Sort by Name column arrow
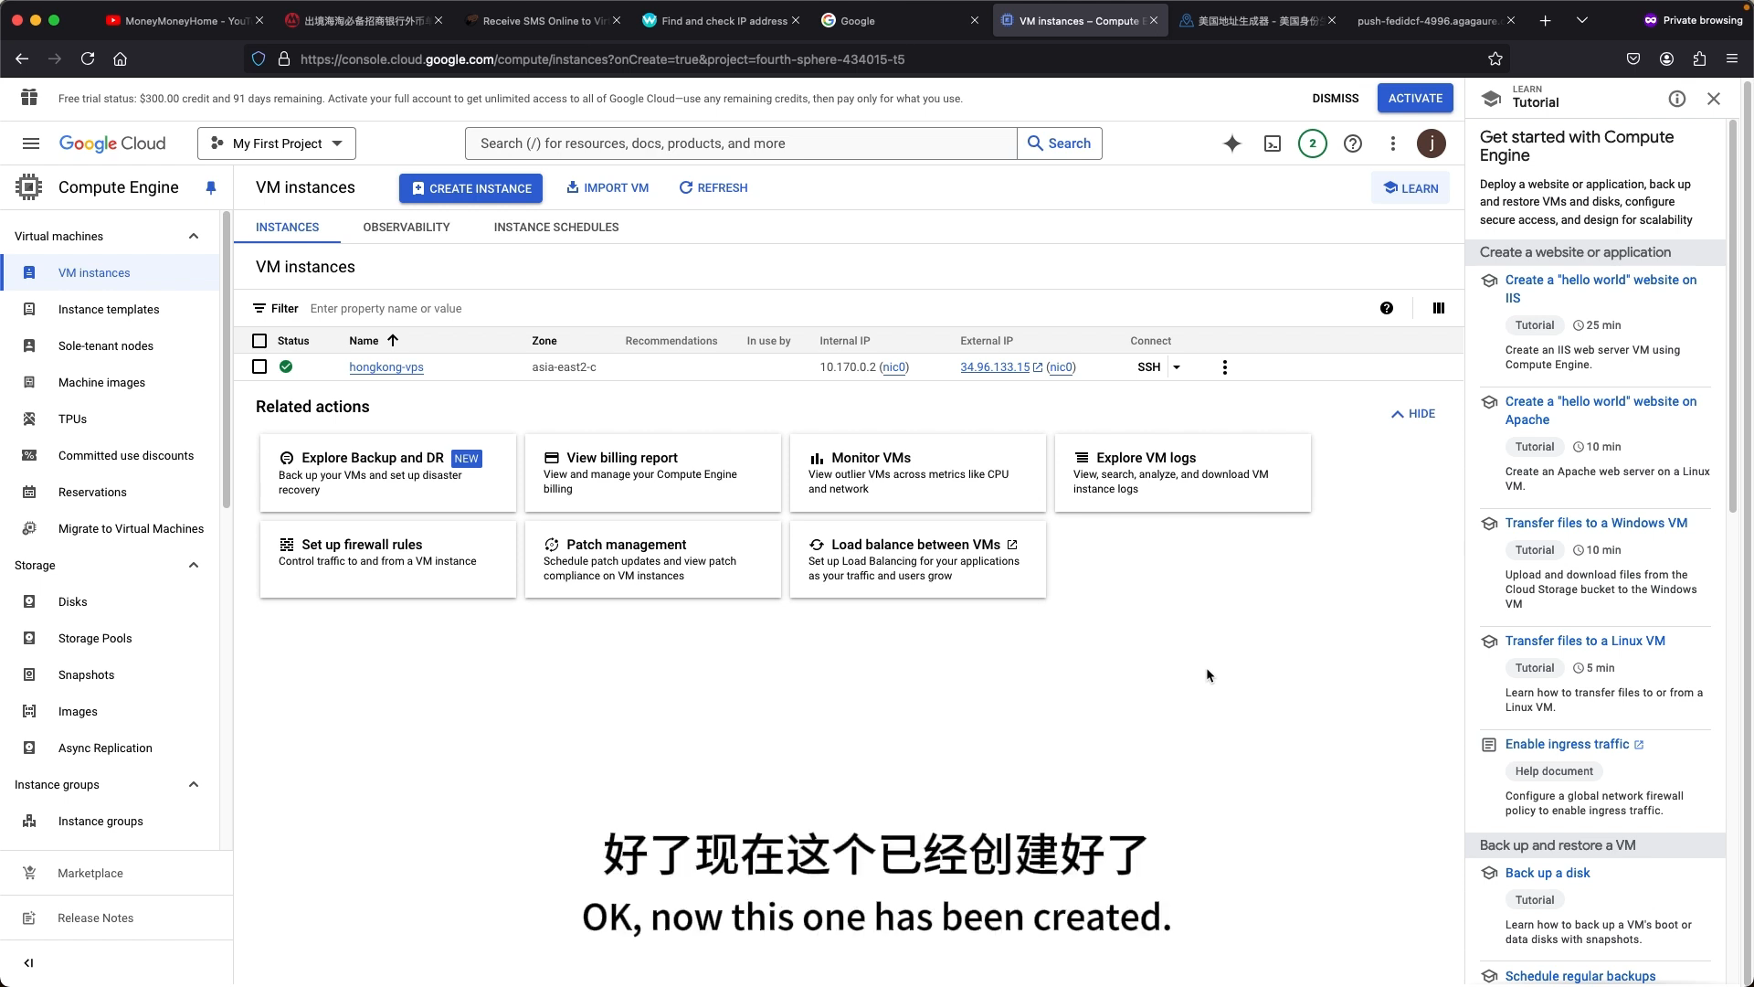Image resolution: width=1754 pixels, height=987 pixels. 393,341
